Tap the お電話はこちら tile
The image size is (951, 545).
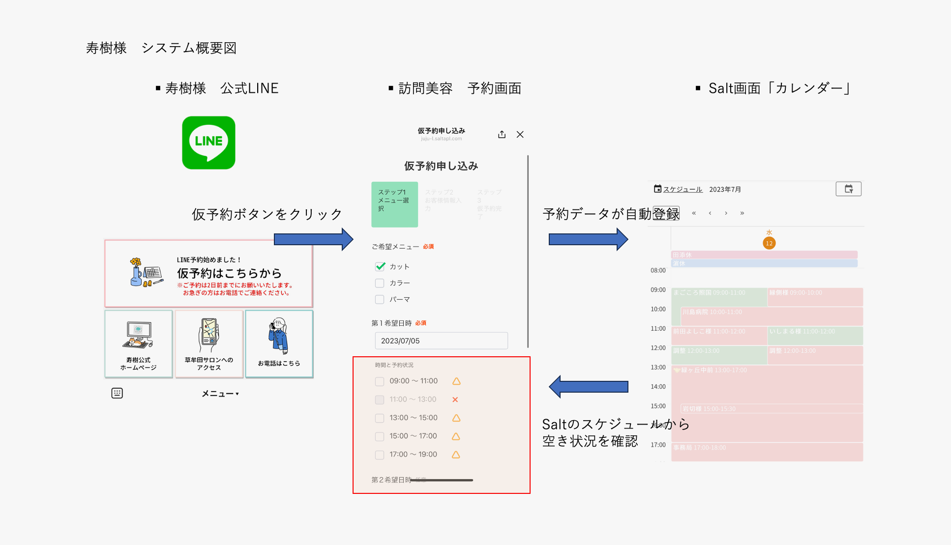279,344
